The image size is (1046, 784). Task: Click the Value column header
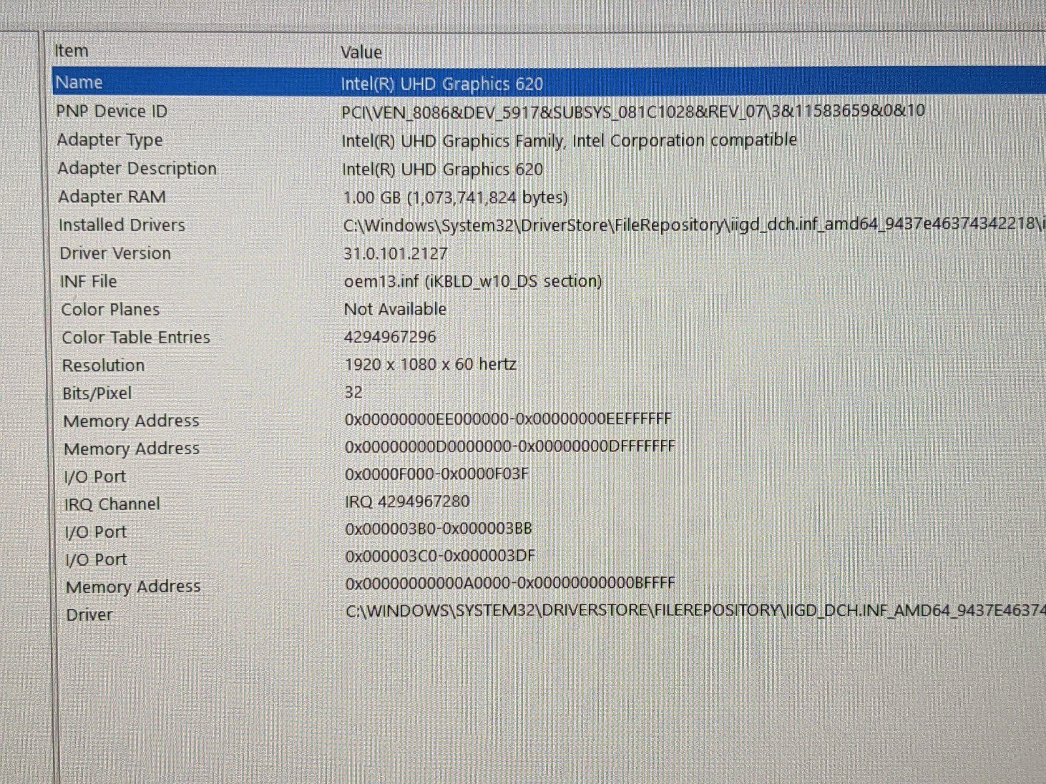click(361, 52)
